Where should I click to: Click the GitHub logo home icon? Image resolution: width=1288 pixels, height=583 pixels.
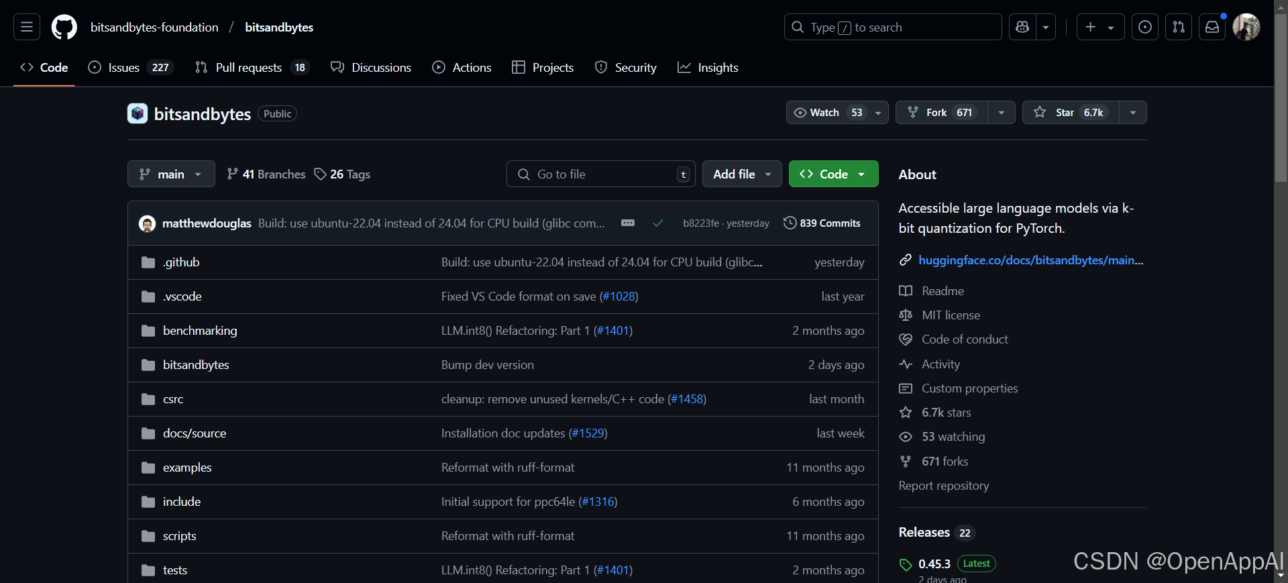[x=64, y=27]
